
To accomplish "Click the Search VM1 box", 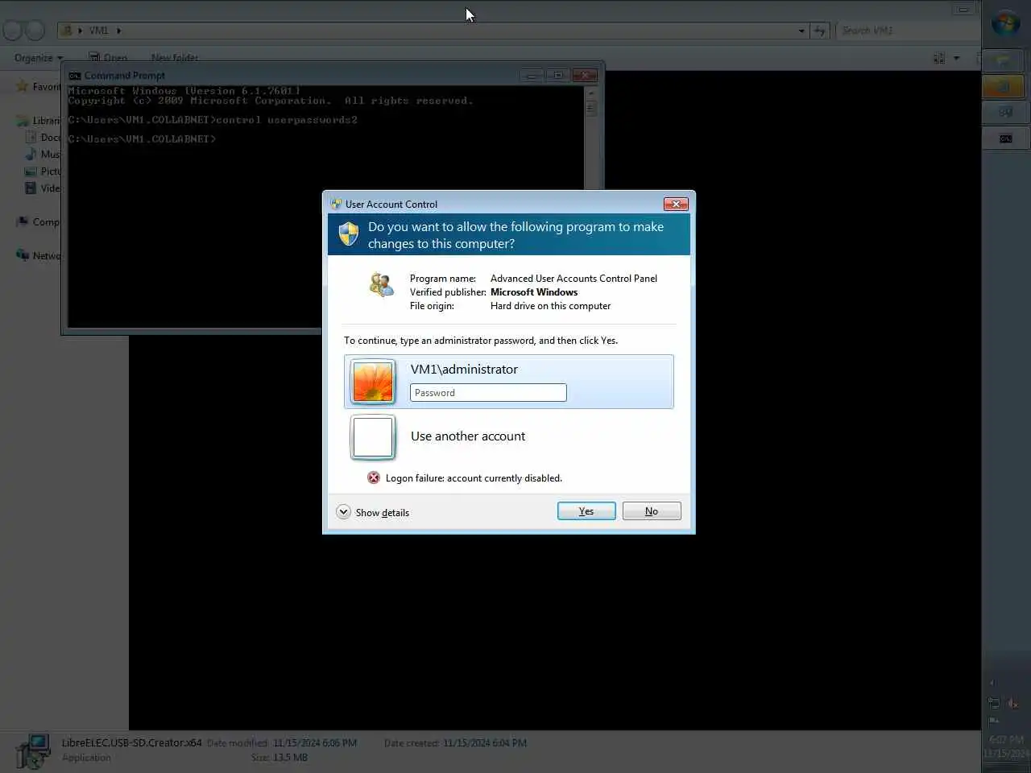I will click(908, 31).
